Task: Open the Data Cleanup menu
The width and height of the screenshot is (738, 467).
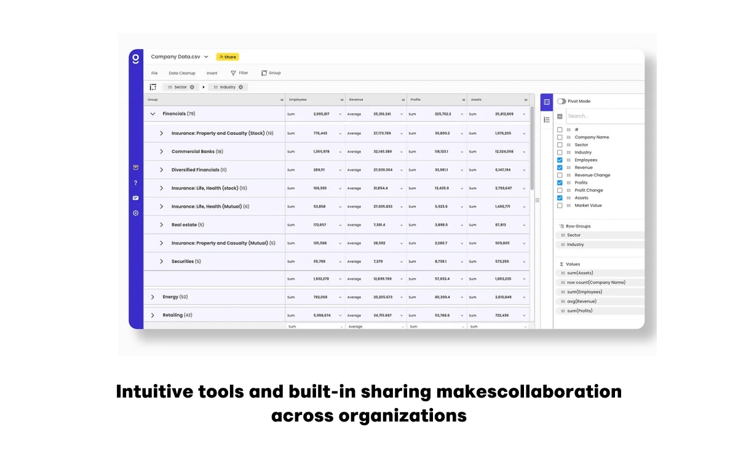Action: [x=182, y=73]
